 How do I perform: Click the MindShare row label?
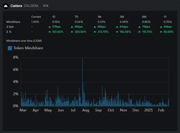click(x=13, y=22)
